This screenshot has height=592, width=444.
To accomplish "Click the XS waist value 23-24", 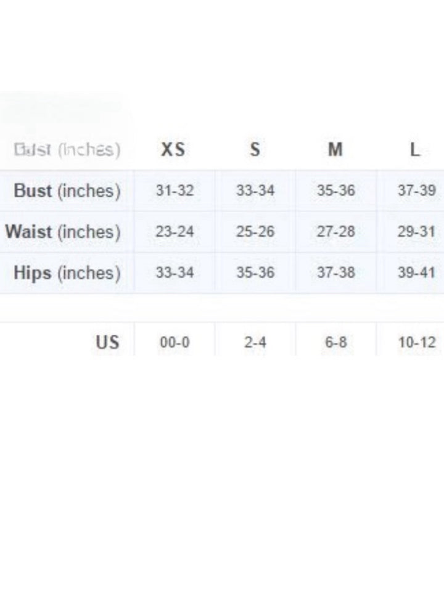I will click(x=175, y=232).
